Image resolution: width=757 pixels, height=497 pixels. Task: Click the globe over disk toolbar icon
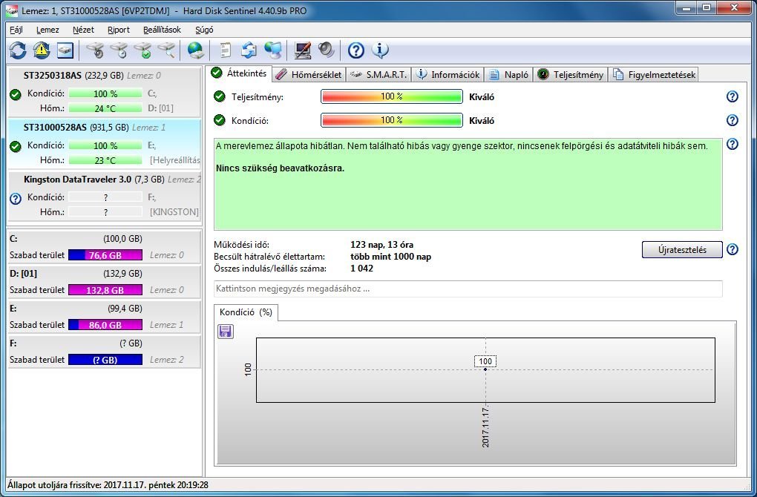[x=195, y=50]
